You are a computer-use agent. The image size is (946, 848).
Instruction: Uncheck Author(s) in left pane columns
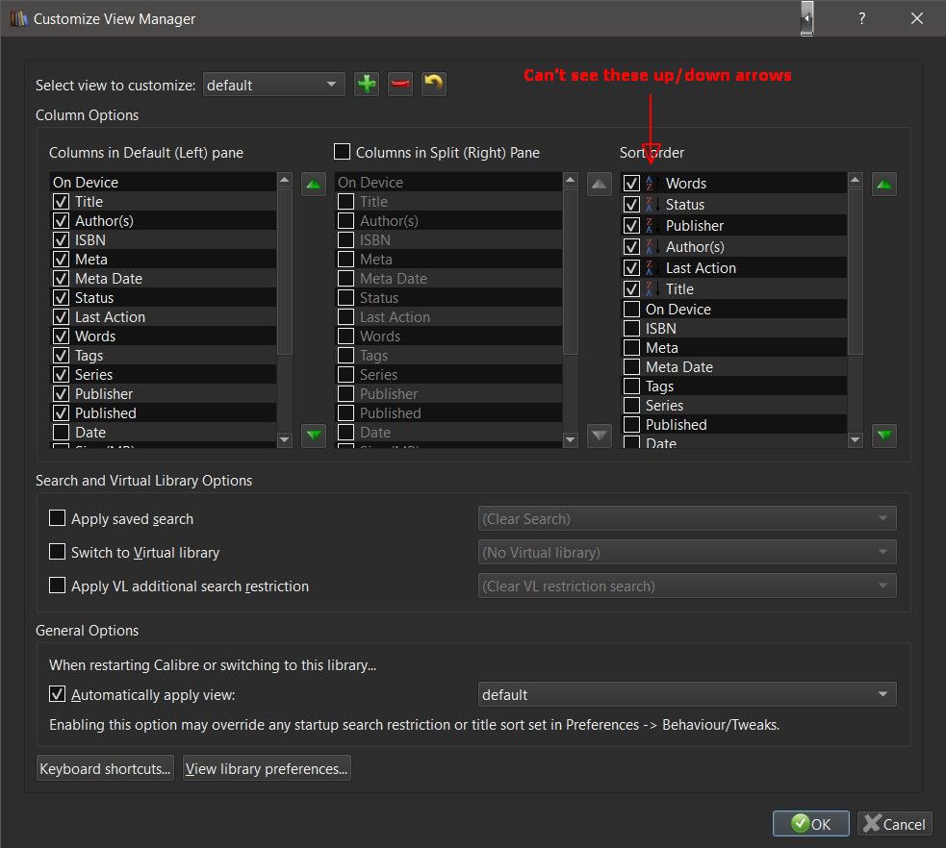tap(61, 220)
